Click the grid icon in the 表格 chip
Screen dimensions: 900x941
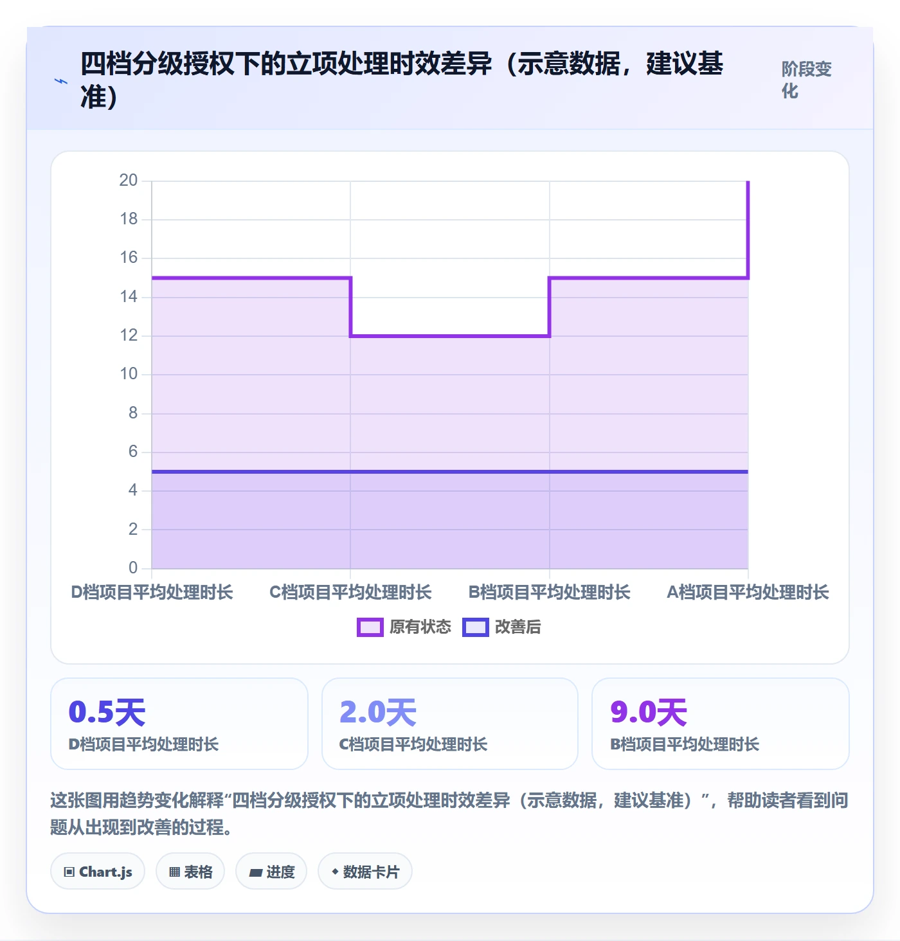click(x=174, y=872)
